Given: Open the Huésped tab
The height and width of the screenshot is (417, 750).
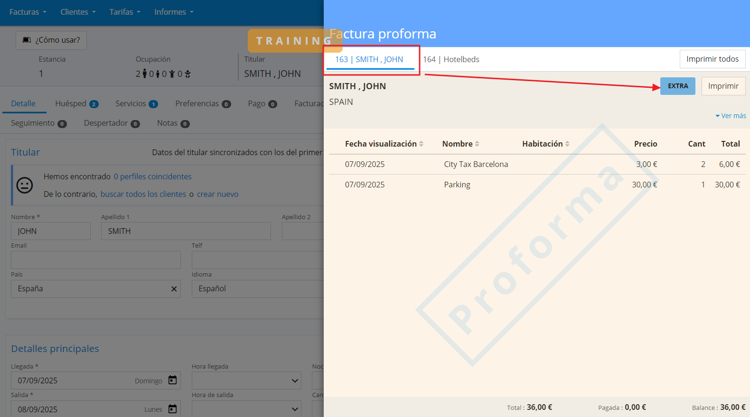Looking at the screenshot, I should [76, 103].
